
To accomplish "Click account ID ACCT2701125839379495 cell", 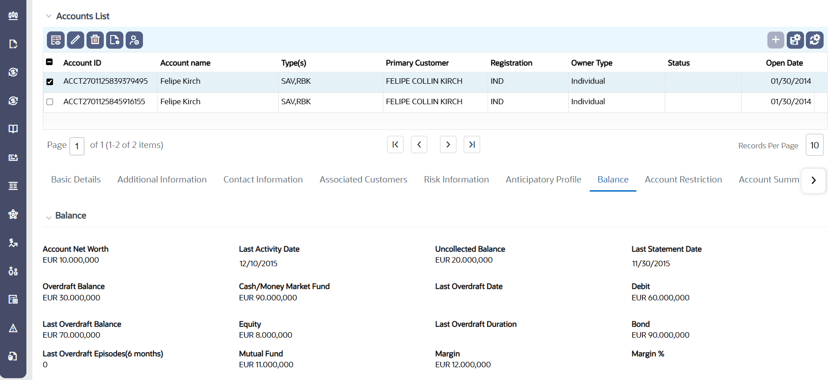I will [106, 81].
